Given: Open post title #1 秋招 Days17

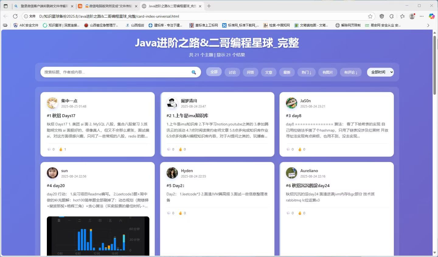Looking at the screenshot, I should click(61, 116).
